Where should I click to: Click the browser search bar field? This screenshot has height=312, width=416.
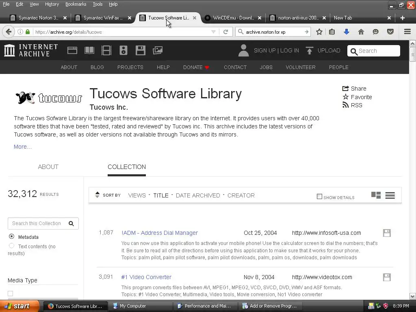click(x=273, y=32)
